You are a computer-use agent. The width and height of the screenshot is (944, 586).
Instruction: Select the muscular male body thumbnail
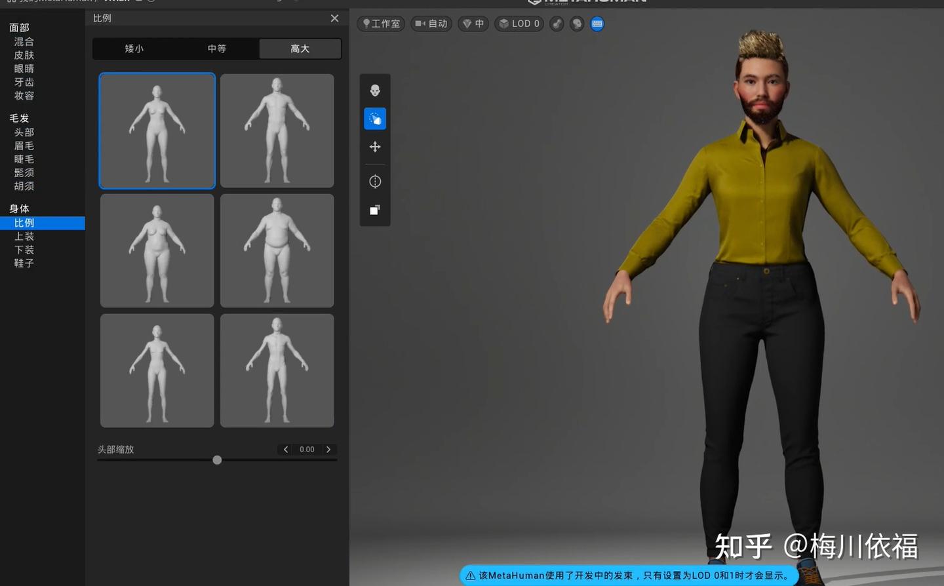point(277,130)
